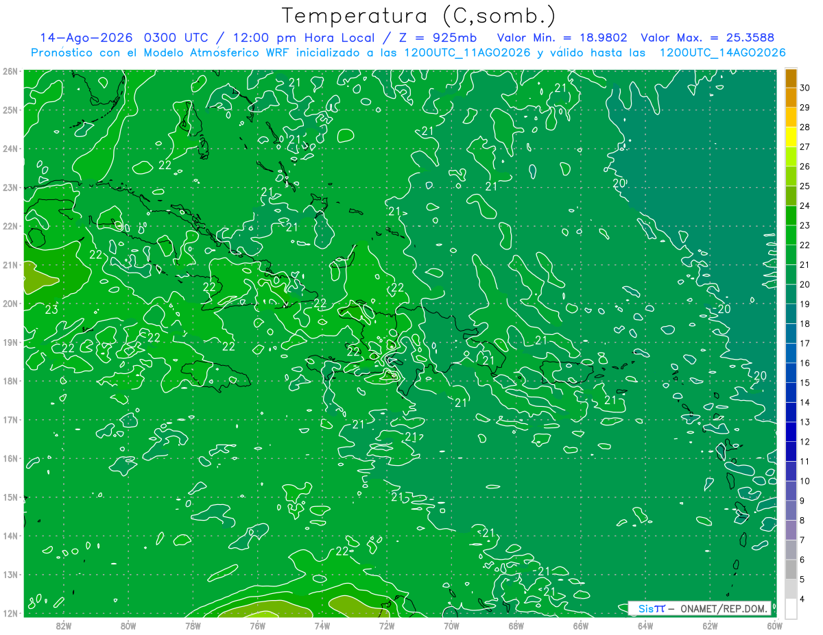Click the 14N latitude axis label

[x=10, y=536]
